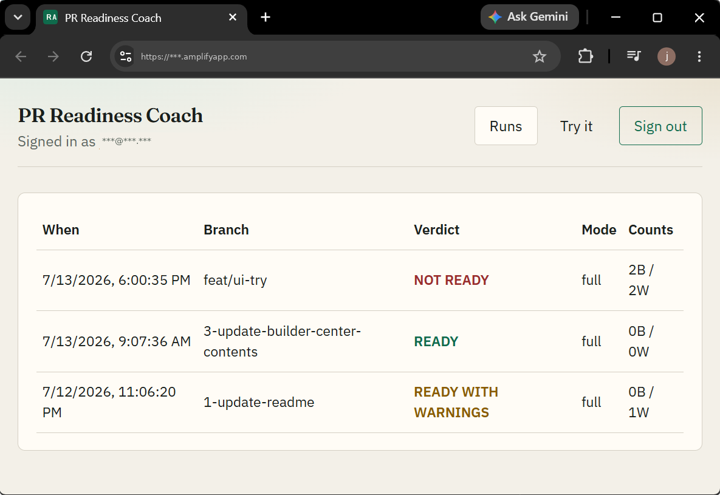Click the When column header
Viewport: 720px width, 495px height.
pos(61,230)
